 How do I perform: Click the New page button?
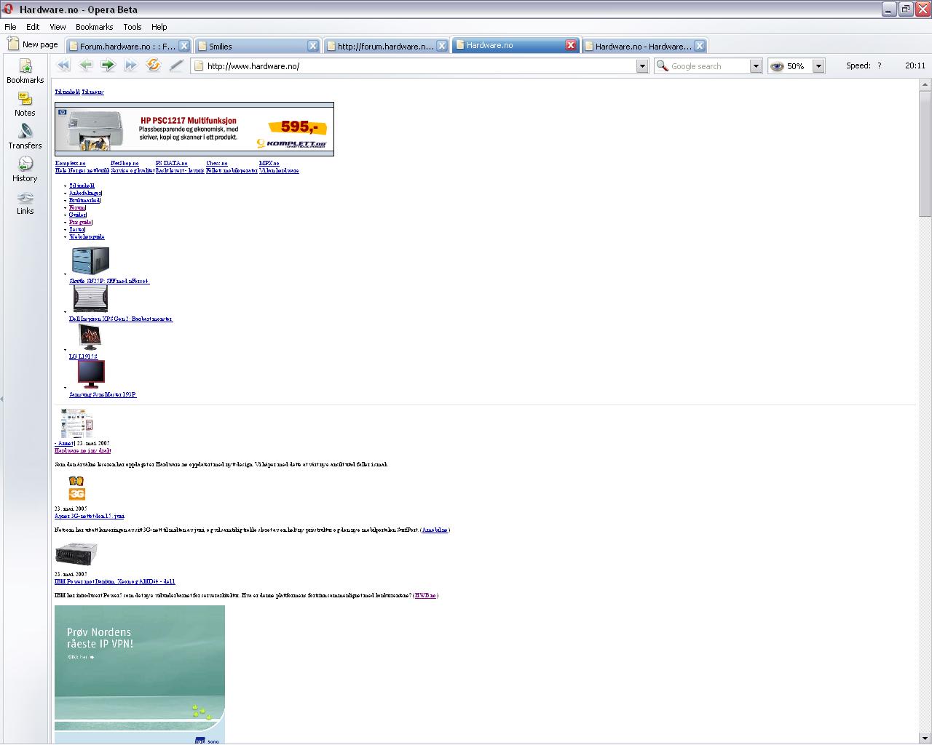[33, 44]
